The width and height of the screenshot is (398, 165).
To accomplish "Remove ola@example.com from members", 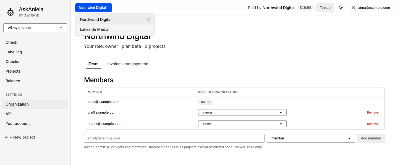I will [373, 112].
